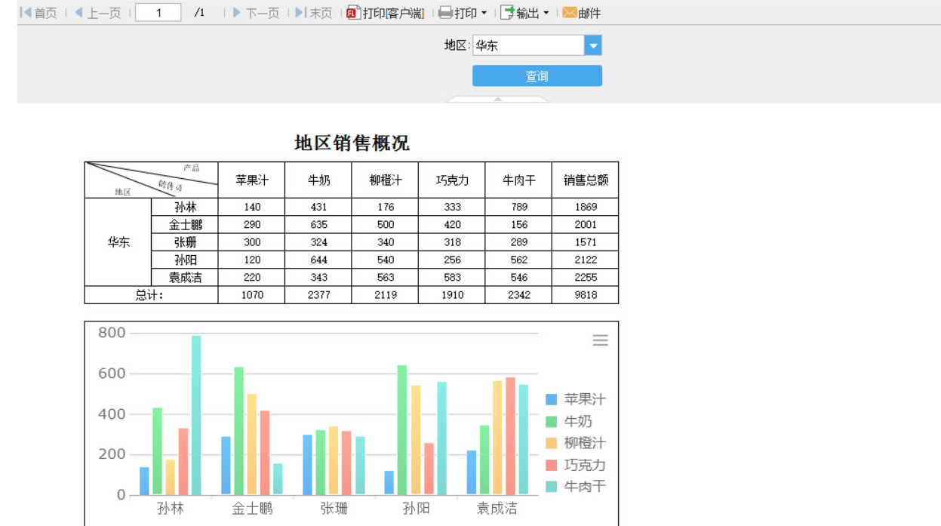
Task: Click the printer icon for 打印
Action: (445, 13)
